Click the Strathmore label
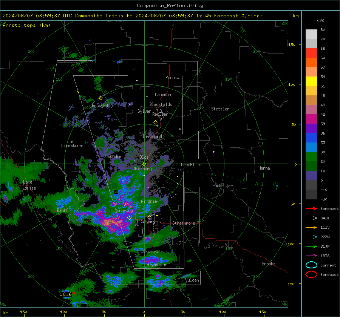The height and width of the screenshot is (317, 340). pos(184,223)
